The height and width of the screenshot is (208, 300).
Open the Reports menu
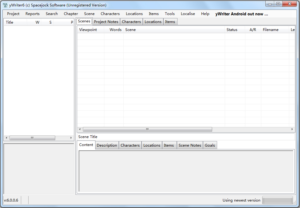[x=32, y=13]
